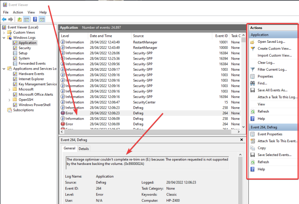
Task: Expand the Custom Views tree node
Action: [4, 32]
